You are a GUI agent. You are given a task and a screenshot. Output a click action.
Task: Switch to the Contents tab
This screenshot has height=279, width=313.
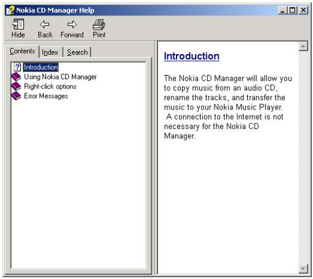coord(22,51)
